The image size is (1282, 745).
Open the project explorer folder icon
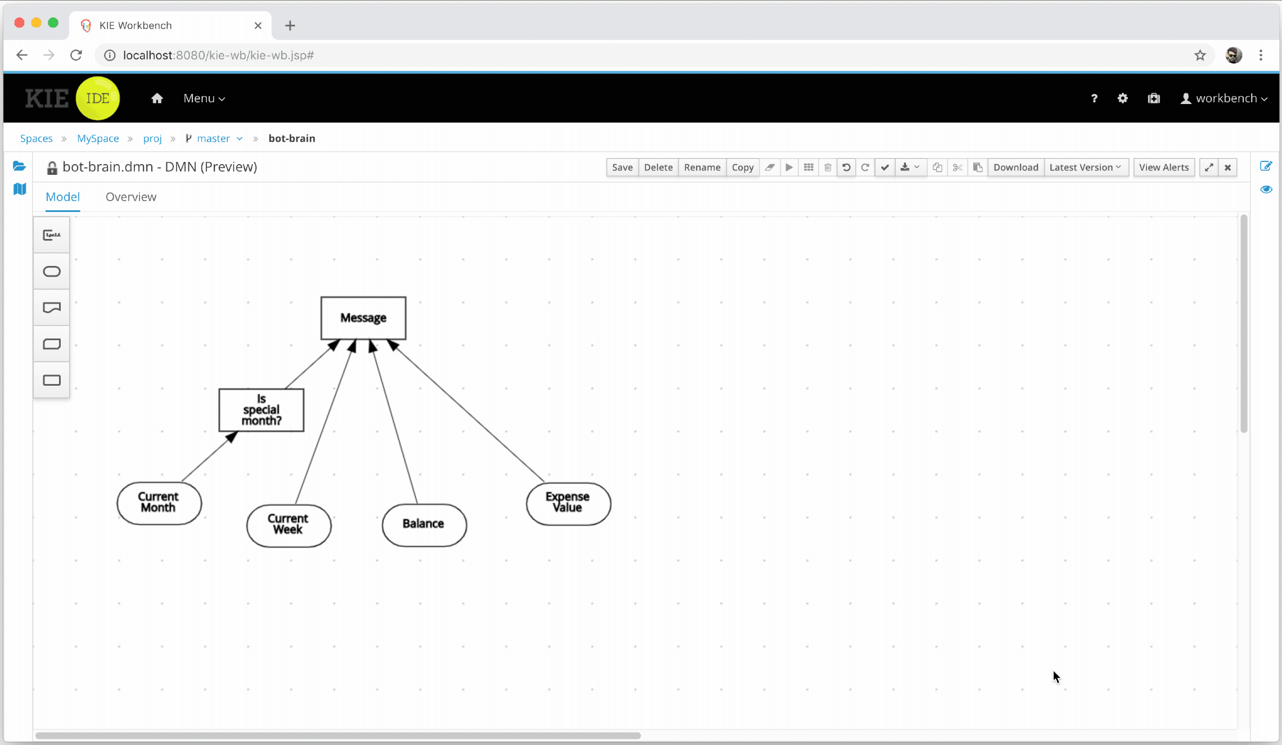(19, 166)
